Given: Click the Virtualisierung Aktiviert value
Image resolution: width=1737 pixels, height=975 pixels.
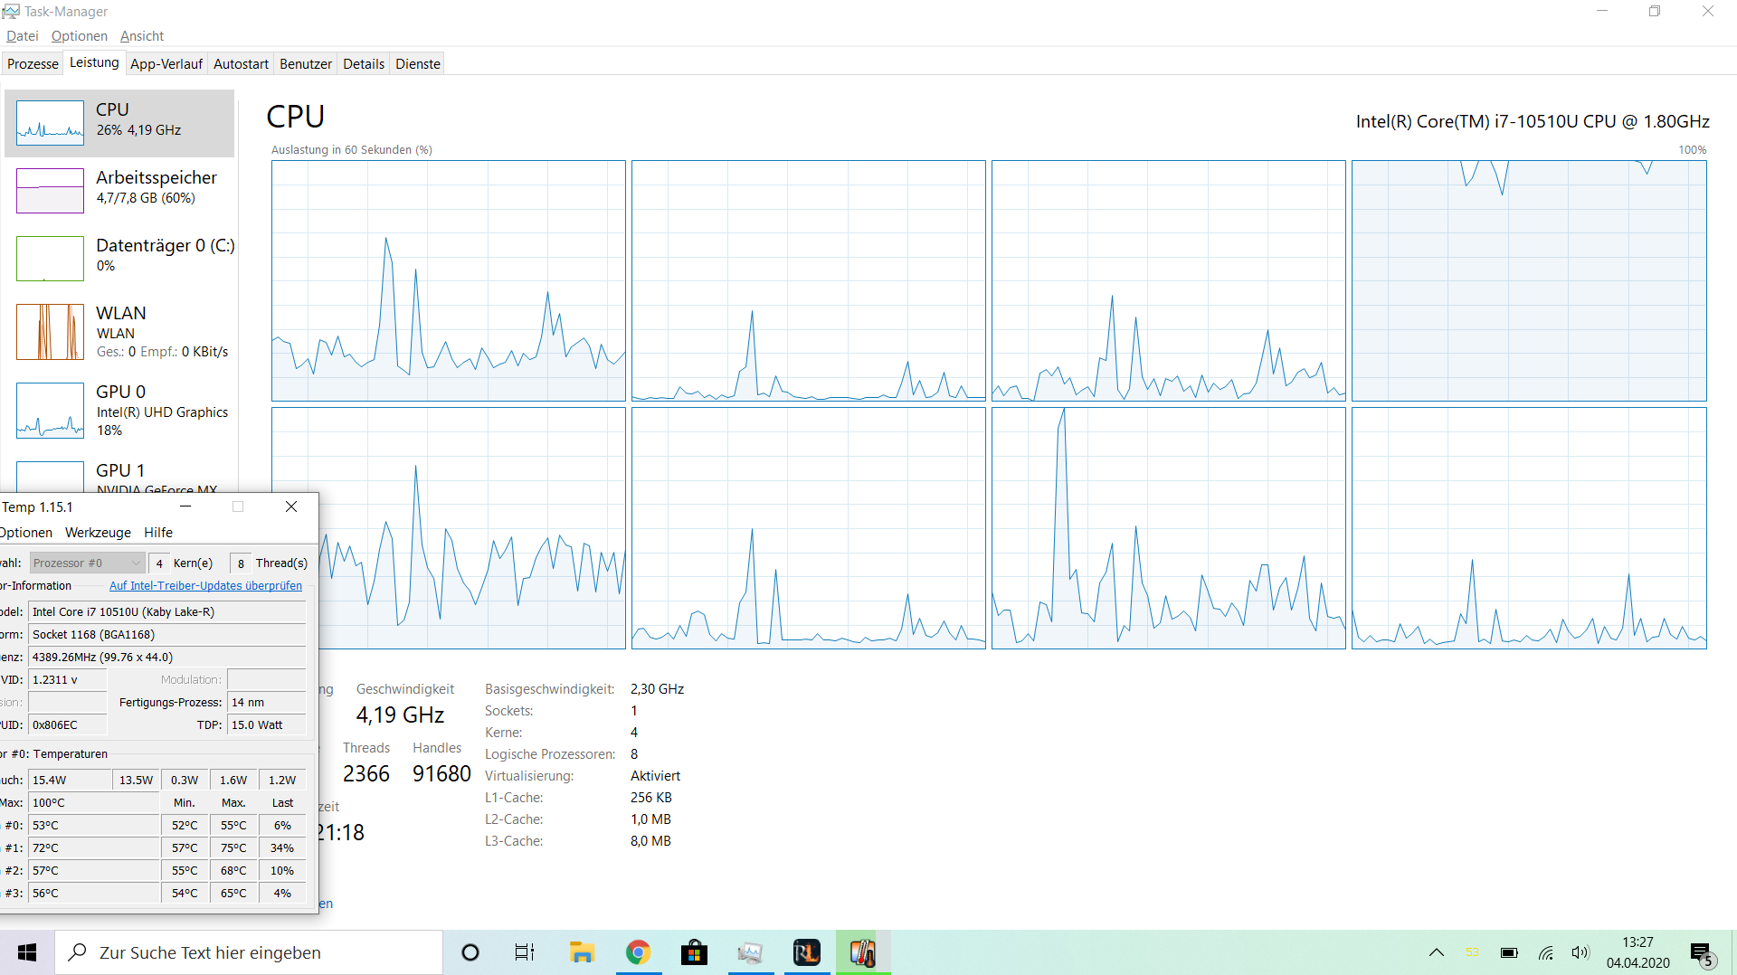Looking at the screenshot, I should pos(655,776).
